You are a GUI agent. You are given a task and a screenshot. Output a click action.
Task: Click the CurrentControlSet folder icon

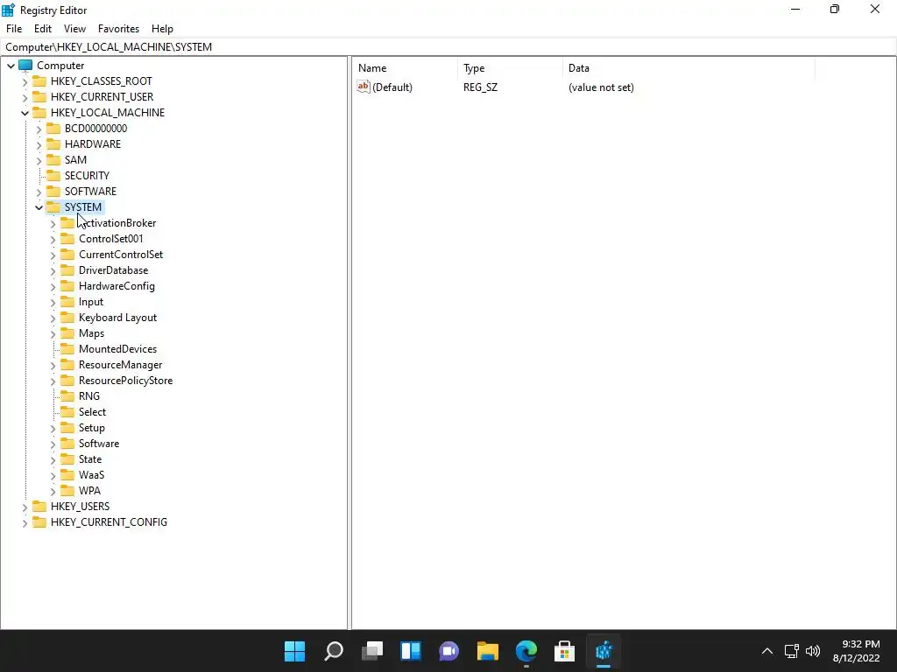pyautogui.click(x=67, y=255)
